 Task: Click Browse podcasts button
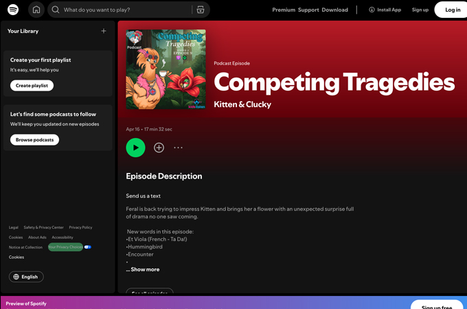(x=34, y=139)
